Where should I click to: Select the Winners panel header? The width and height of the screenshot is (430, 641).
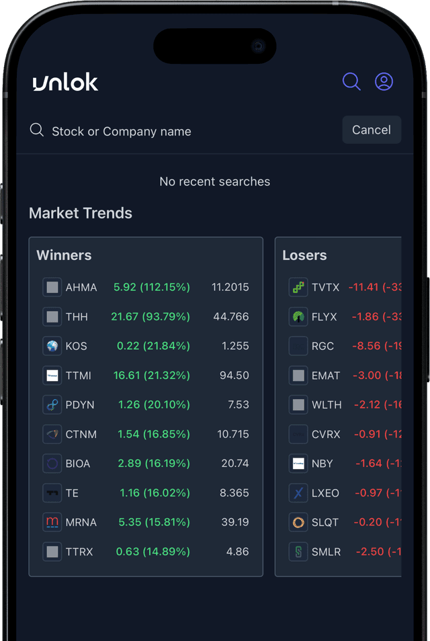64,255
